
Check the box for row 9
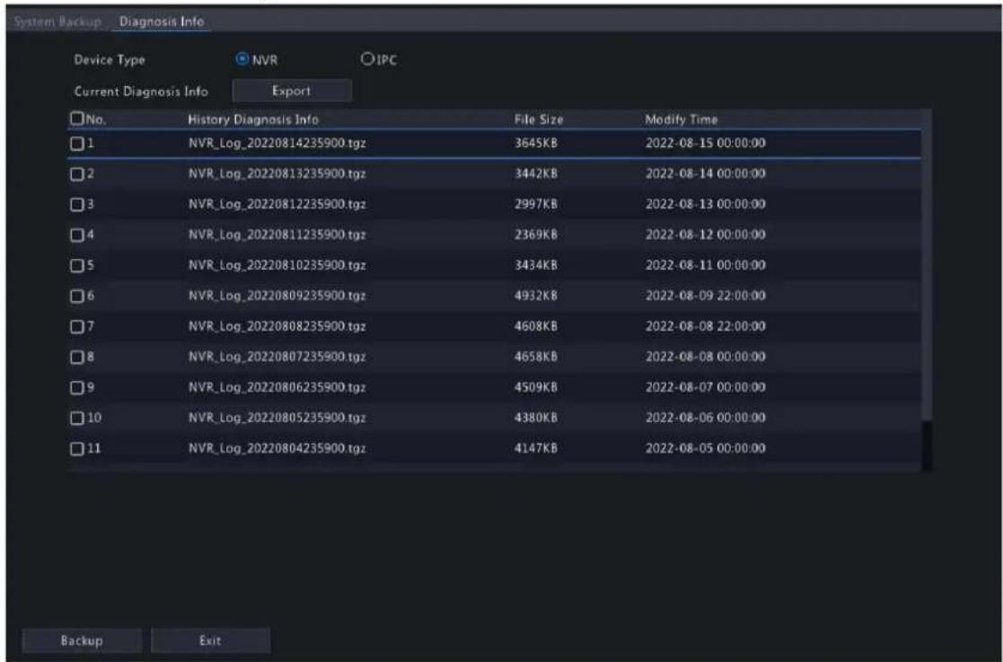(x=76, y=388)
